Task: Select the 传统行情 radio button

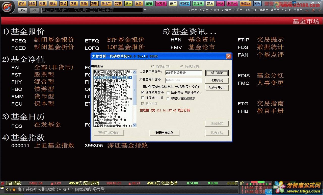Action: (x=182, y=66)
